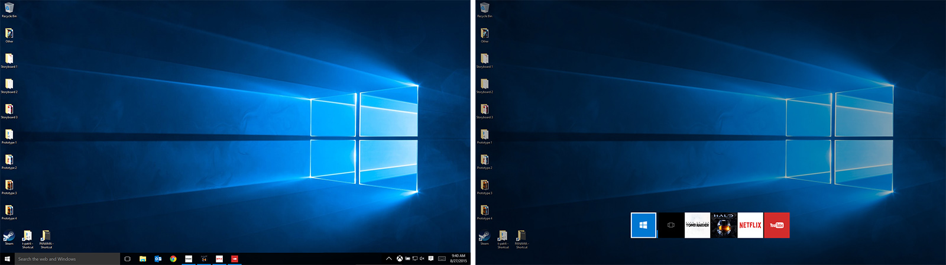Click the 'Search the web and Windows' box

click(x=67, y=258)
